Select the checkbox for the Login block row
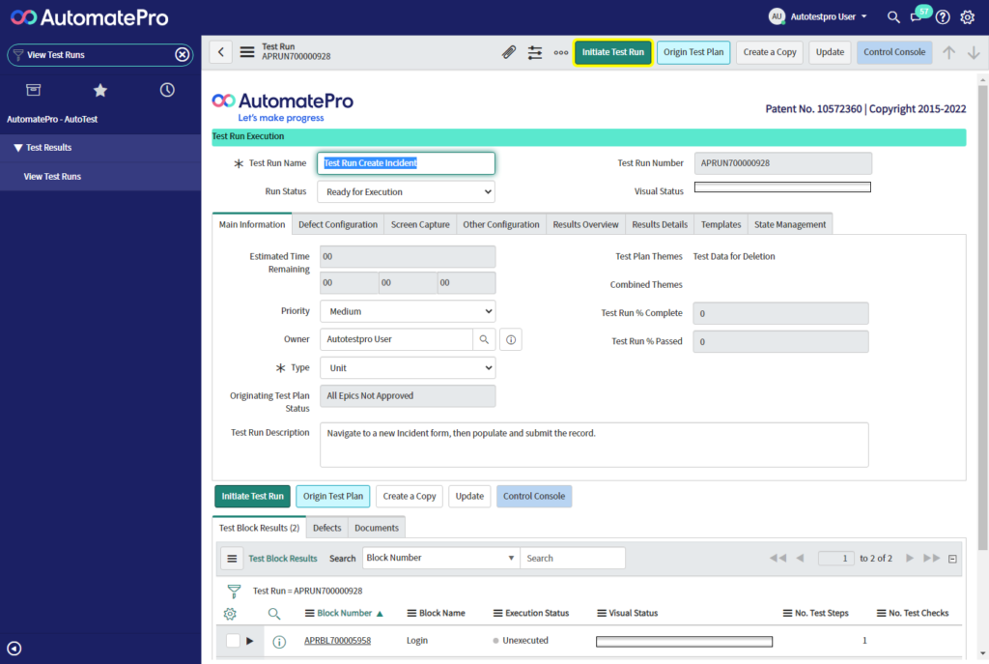This screenshot has height=664, width=989. click(x=233, y=641)
